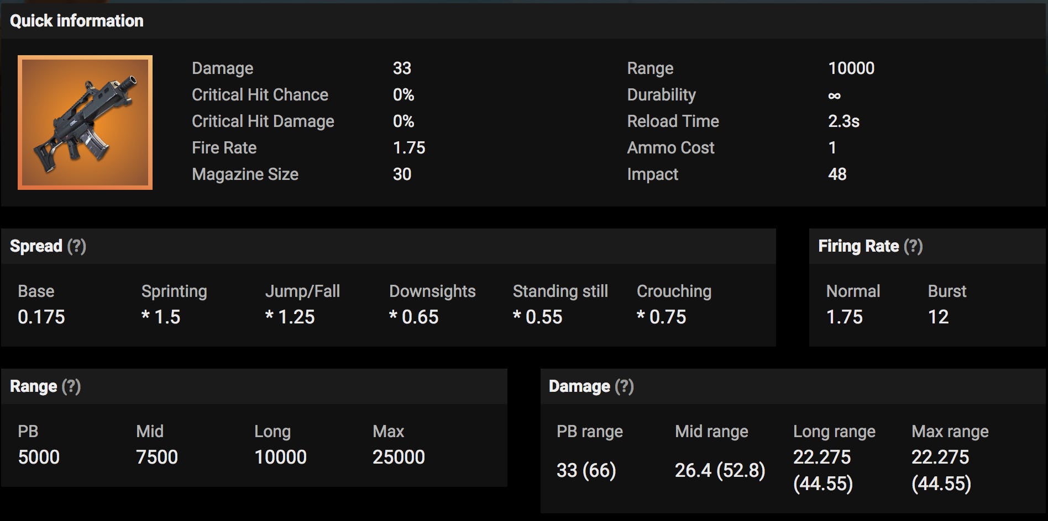Click the Downsights spread multiplier value
Viewport: 1048px width, 521px height.
(x=414, y=317)
